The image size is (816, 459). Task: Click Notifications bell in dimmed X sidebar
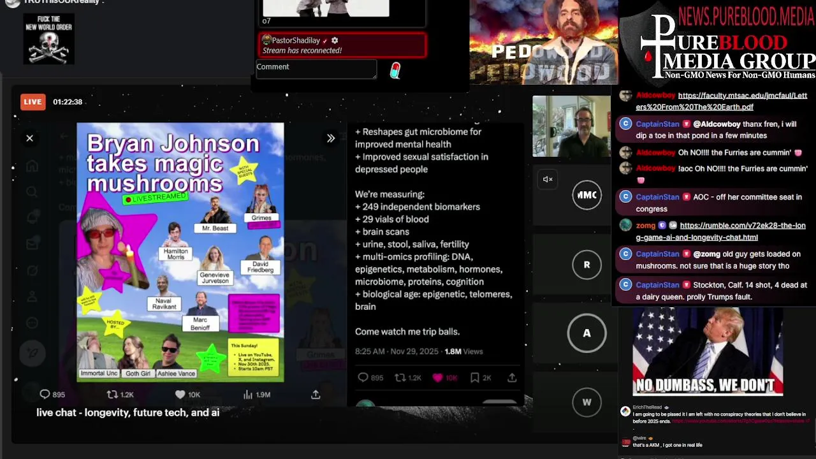(x=33, y=218)
